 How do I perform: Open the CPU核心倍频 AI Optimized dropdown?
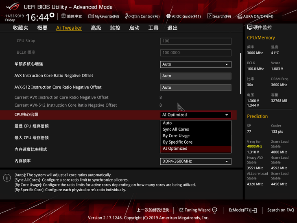point(196,115)
